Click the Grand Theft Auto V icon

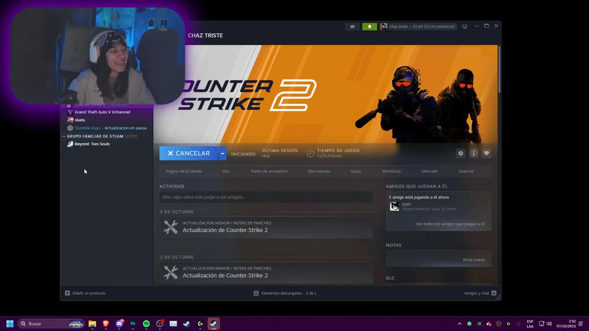tap(70, 112)
